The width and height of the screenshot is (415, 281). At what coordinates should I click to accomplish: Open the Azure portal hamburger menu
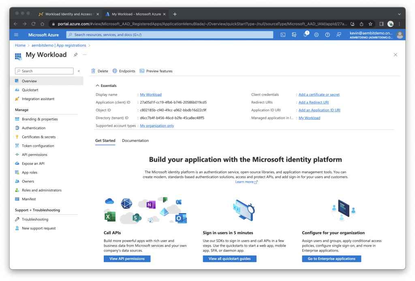click(x=16, y=35)
